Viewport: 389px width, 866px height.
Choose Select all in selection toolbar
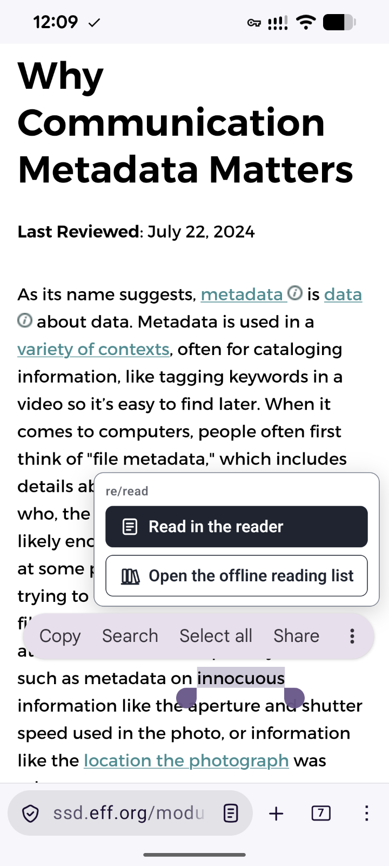(216, 636)
